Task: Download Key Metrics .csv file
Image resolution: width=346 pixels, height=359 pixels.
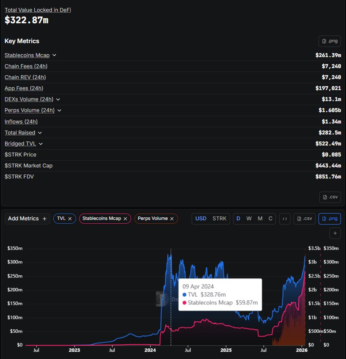Action: pyautogui.click(x=329, y=197)
